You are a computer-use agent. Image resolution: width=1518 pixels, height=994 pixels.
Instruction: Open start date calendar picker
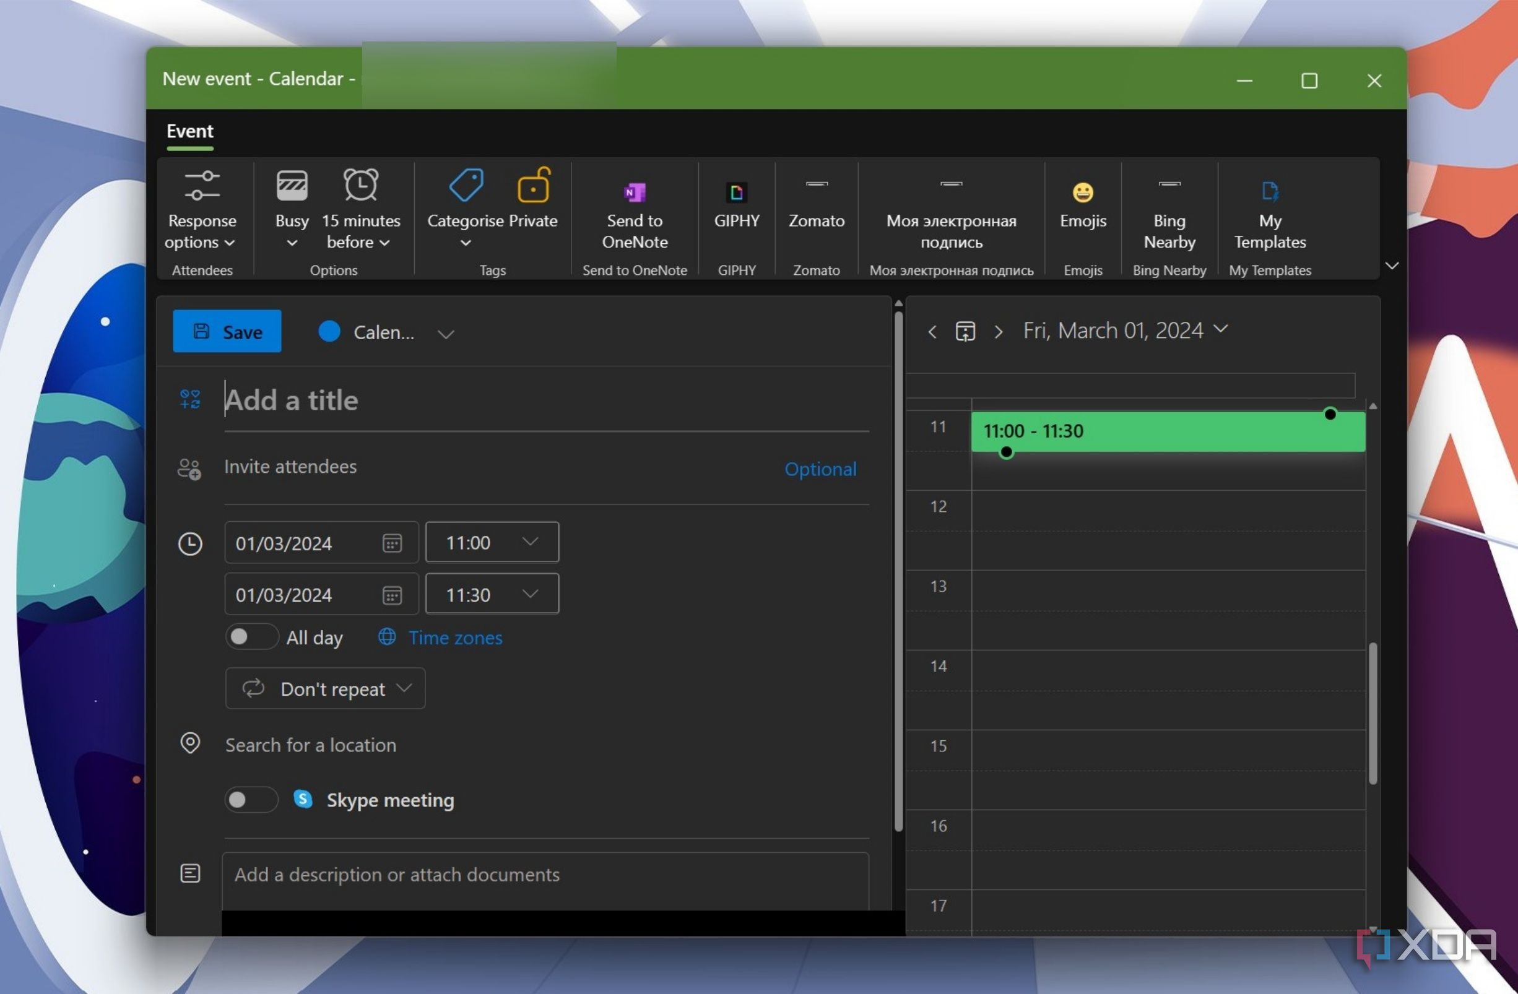click(392, 543)
